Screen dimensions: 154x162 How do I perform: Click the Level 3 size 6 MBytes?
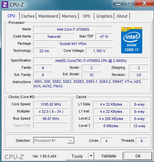click(x=111, y=126)
